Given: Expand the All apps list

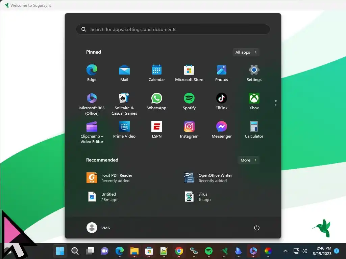Looking at the screenshot, I should click(246, 52).
